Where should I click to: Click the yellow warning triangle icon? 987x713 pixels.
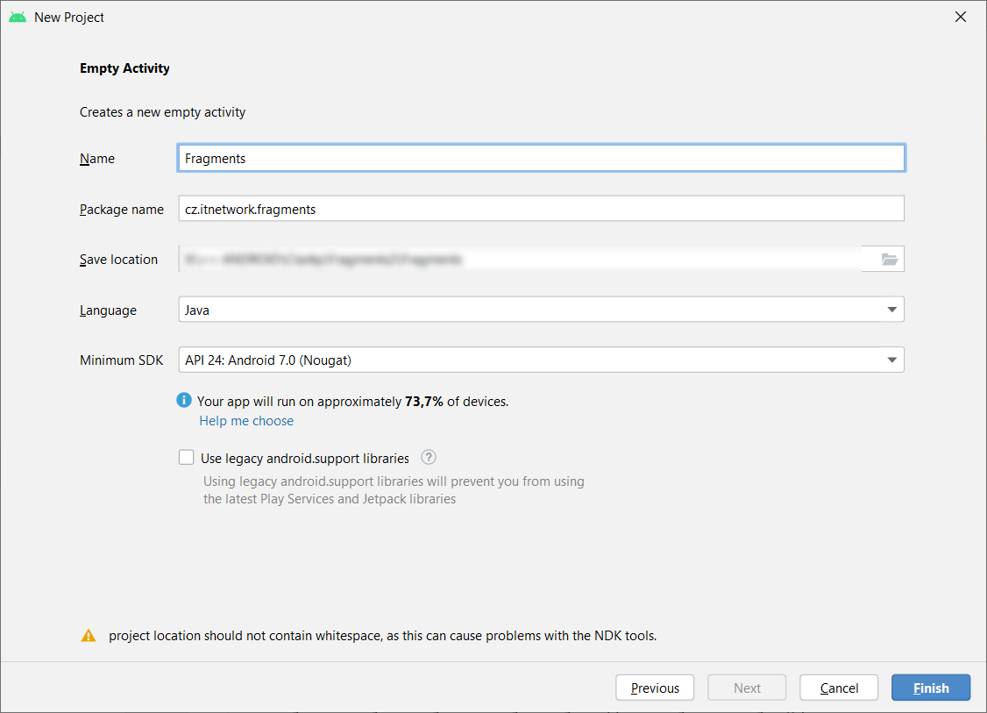[89, 636]
